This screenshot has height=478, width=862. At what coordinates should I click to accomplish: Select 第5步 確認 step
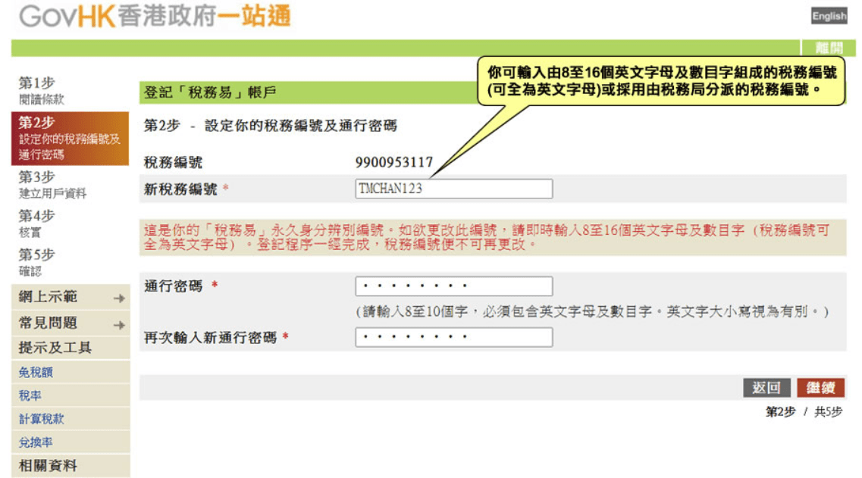(x=36, y=263)
